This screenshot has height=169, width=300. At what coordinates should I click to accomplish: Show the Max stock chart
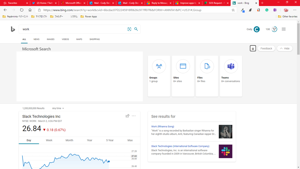tap(130, 140)
